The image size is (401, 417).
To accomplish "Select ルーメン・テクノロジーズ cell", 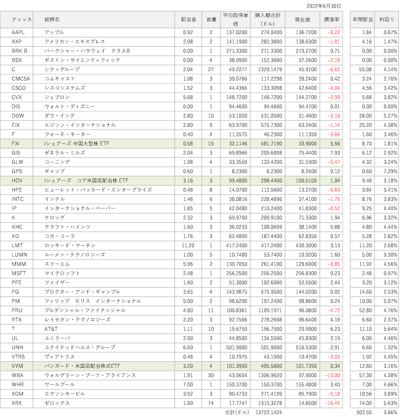I will (x=104, y=255).
